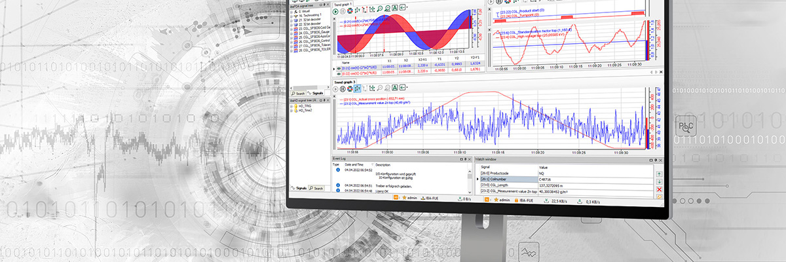The width and height of the screenshot is (786, 262).
Task: Click the Description column header in Event Log
Action: tap(383, 165)
